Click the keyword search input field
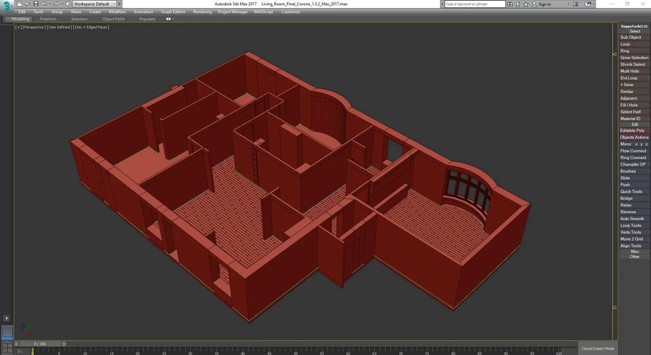This screenshot has height=355, width=651. point(475,4)
